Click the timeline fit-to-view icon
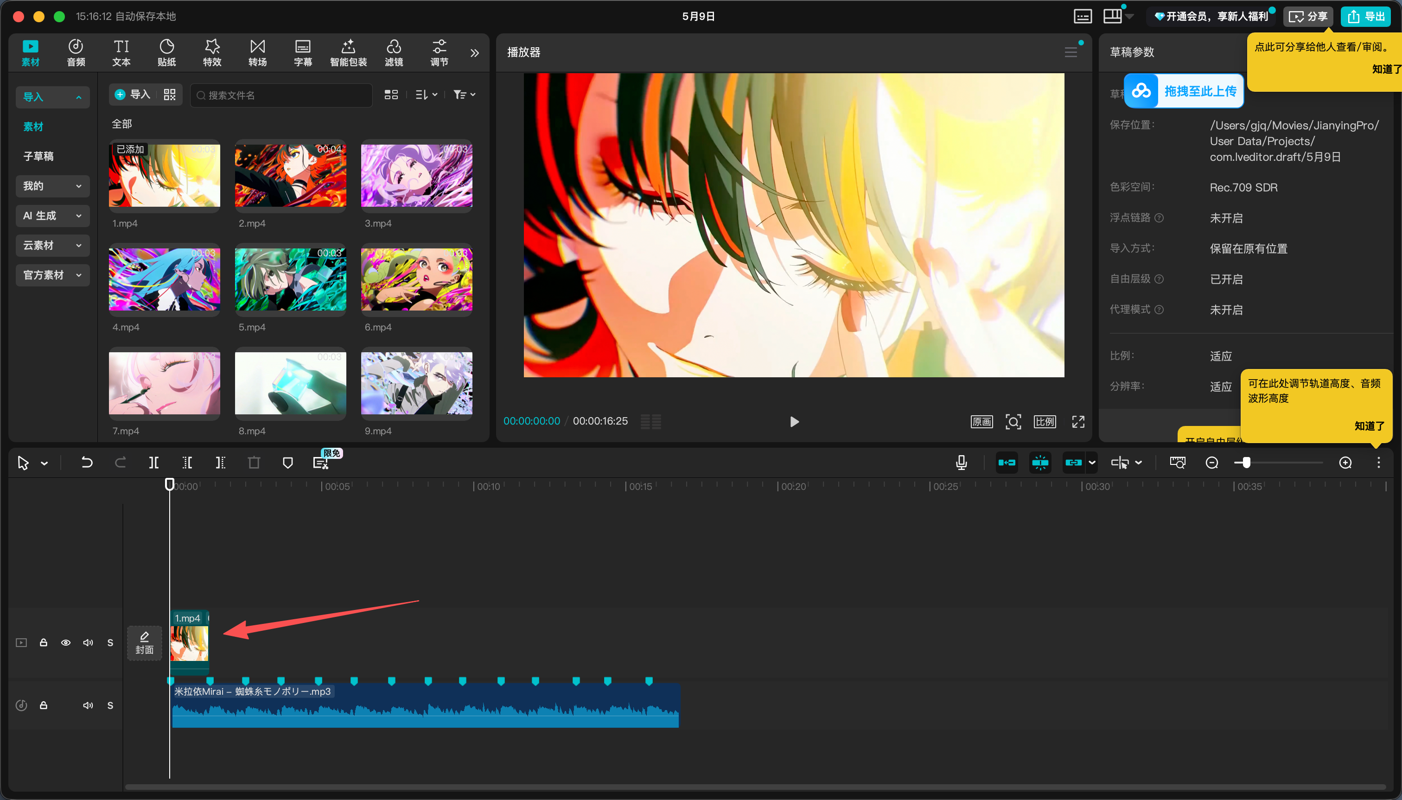 coord(1178,463)
